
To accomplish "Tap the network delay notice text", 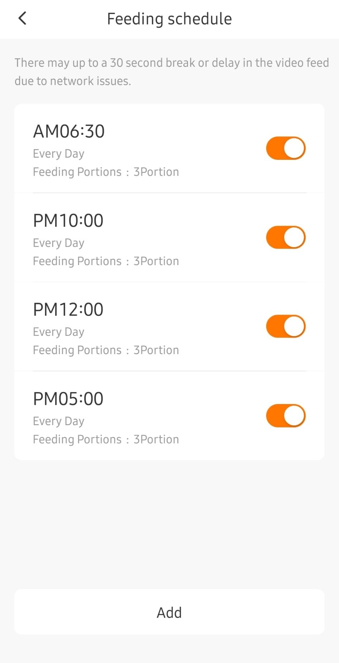I will (x=171, y=72).
